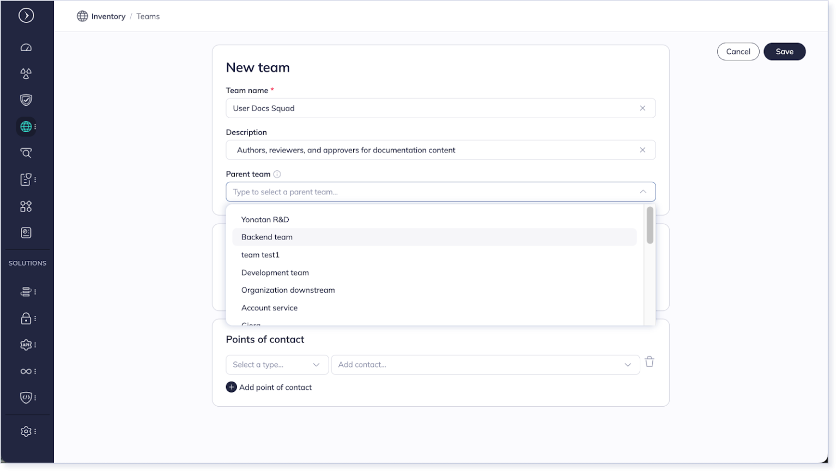Open the Select a type dropdown
This screenshot has width=837, height=472.
pyautogui.click(x=277, y=364)
